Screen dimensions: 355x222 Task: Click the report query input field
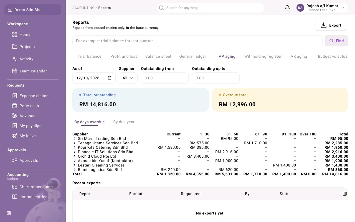pyautogui.click(x=197, y=41)
